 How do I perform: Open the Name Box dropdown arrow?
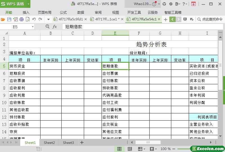[33, 27]
